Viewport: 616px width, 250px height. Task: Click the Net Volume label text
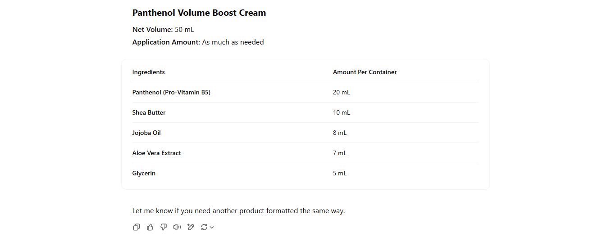152,30
